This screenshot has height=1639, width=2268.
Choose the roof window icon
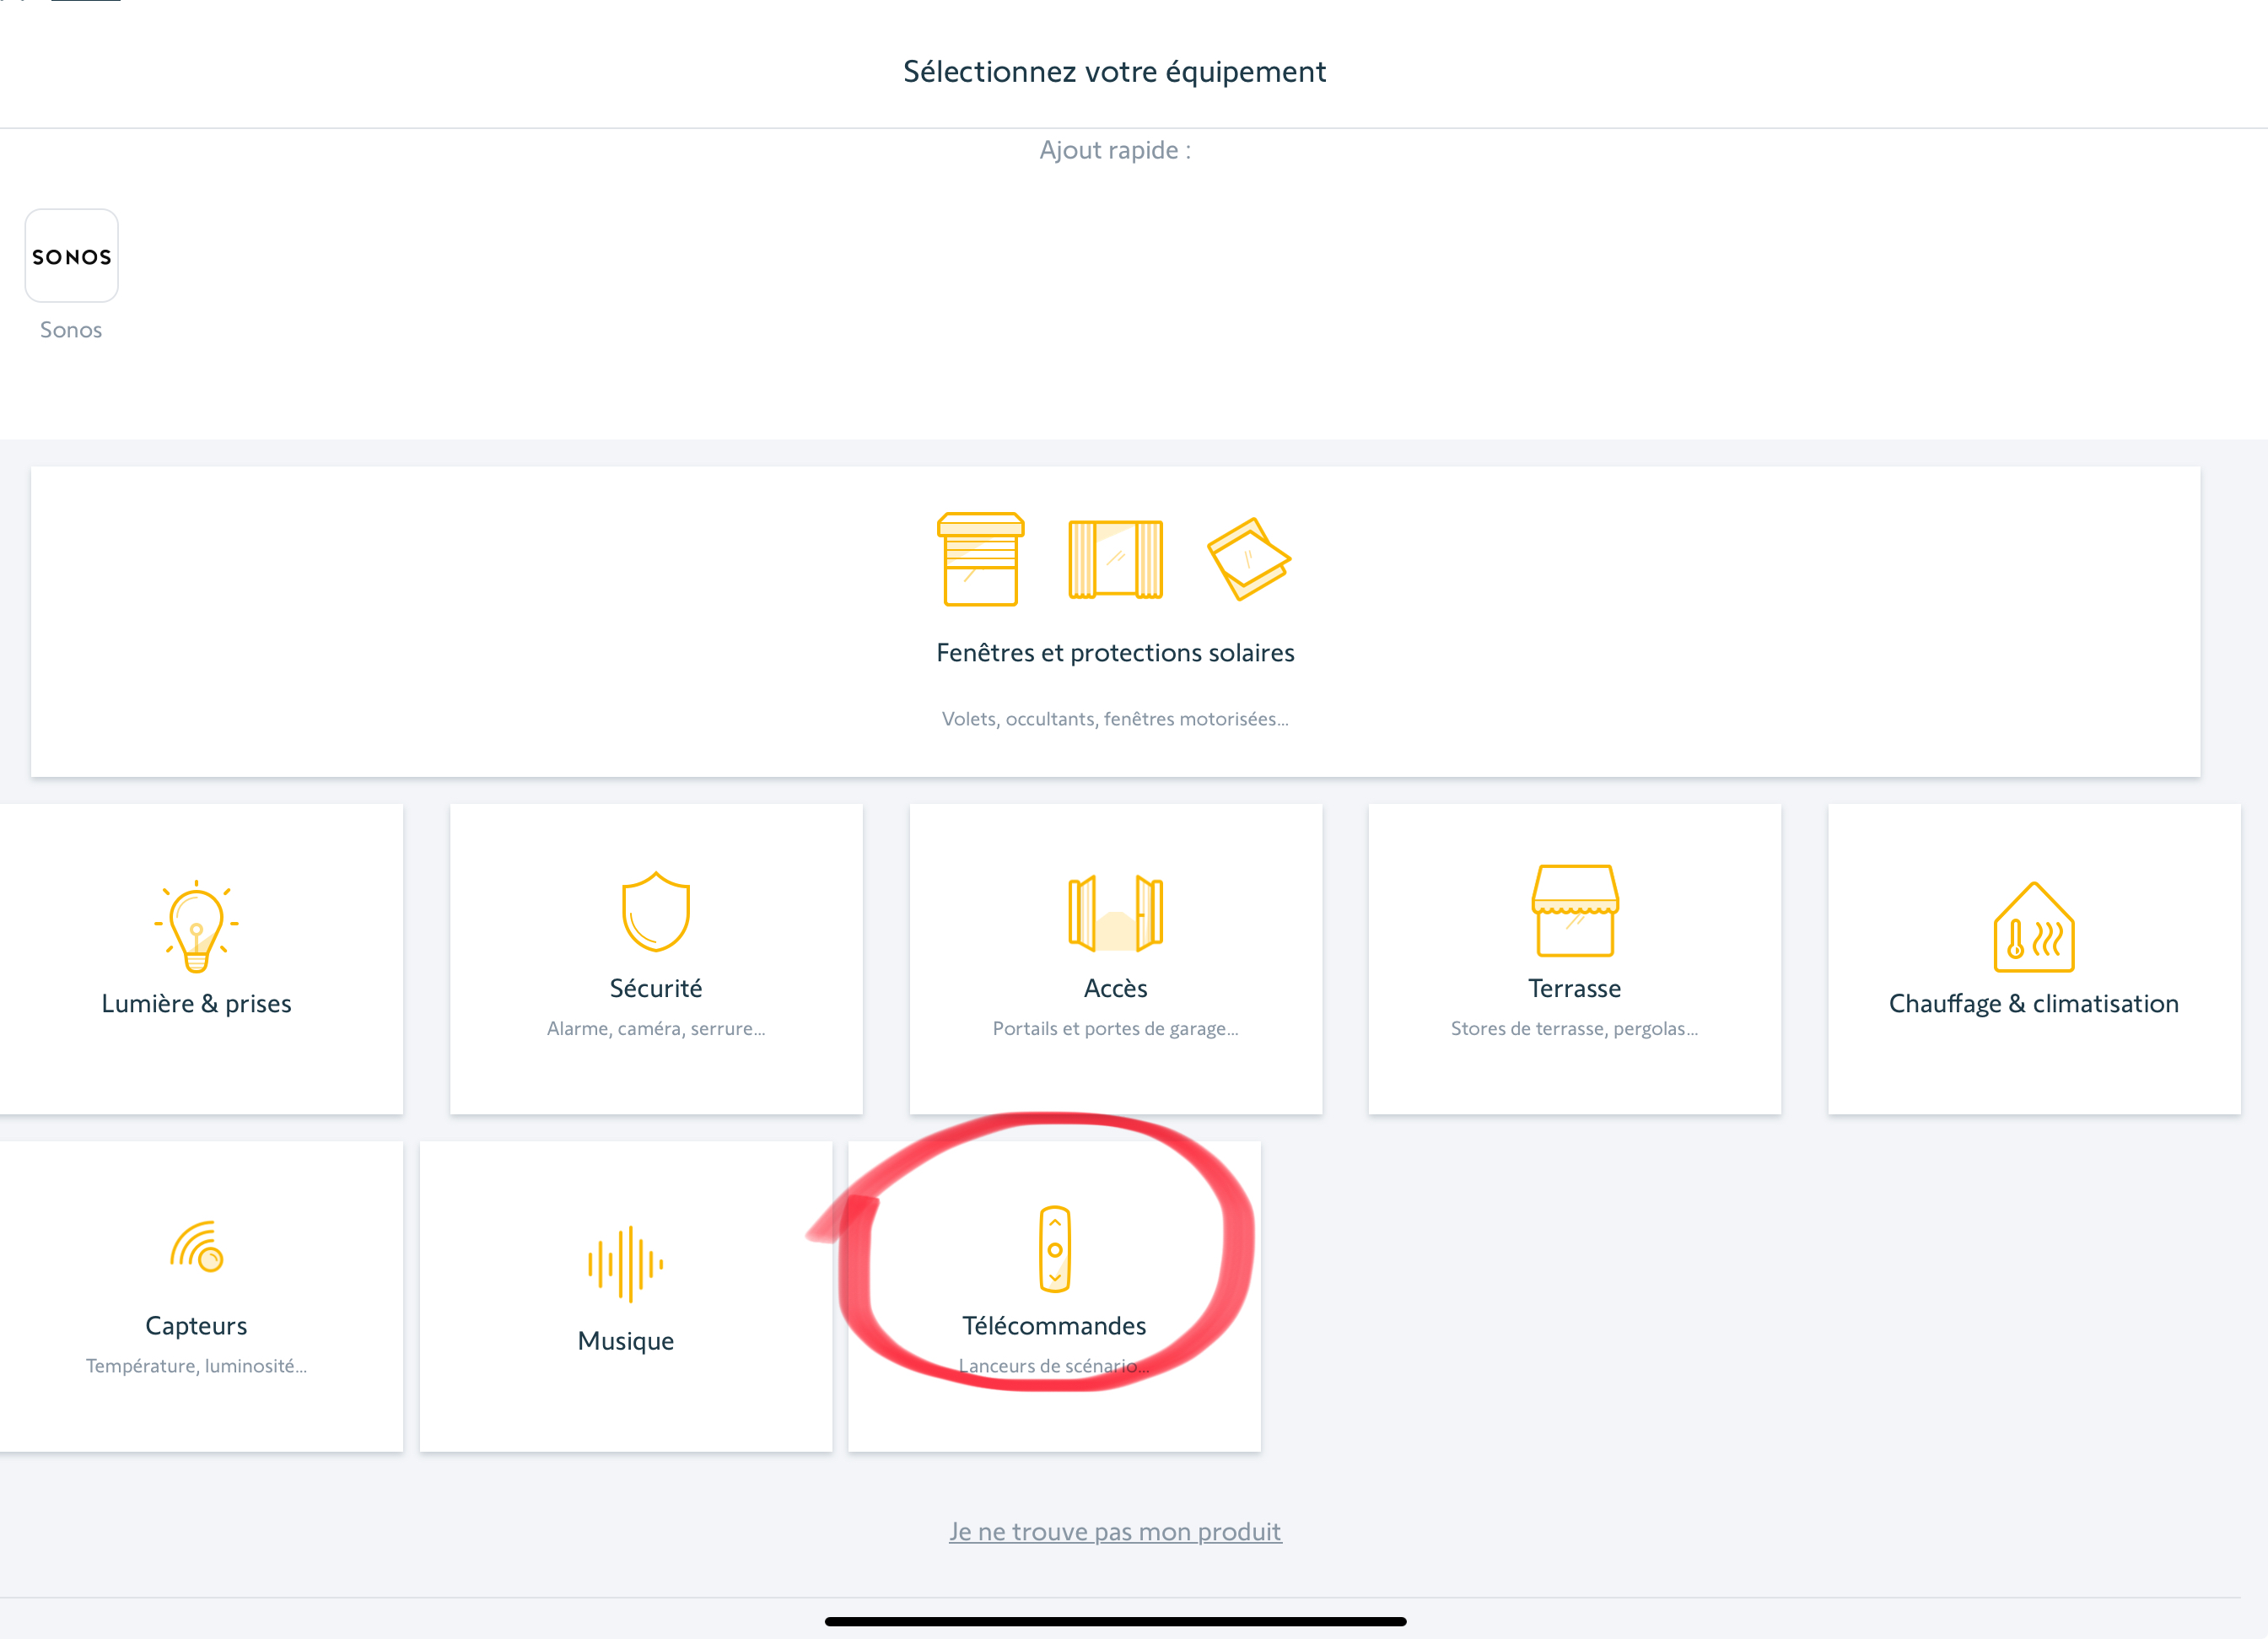(1249, 559)
